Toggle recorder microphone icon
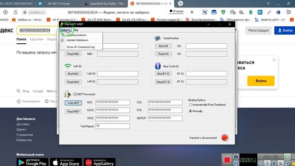Viewport: 295px width, 166px height. click(267, 163)
